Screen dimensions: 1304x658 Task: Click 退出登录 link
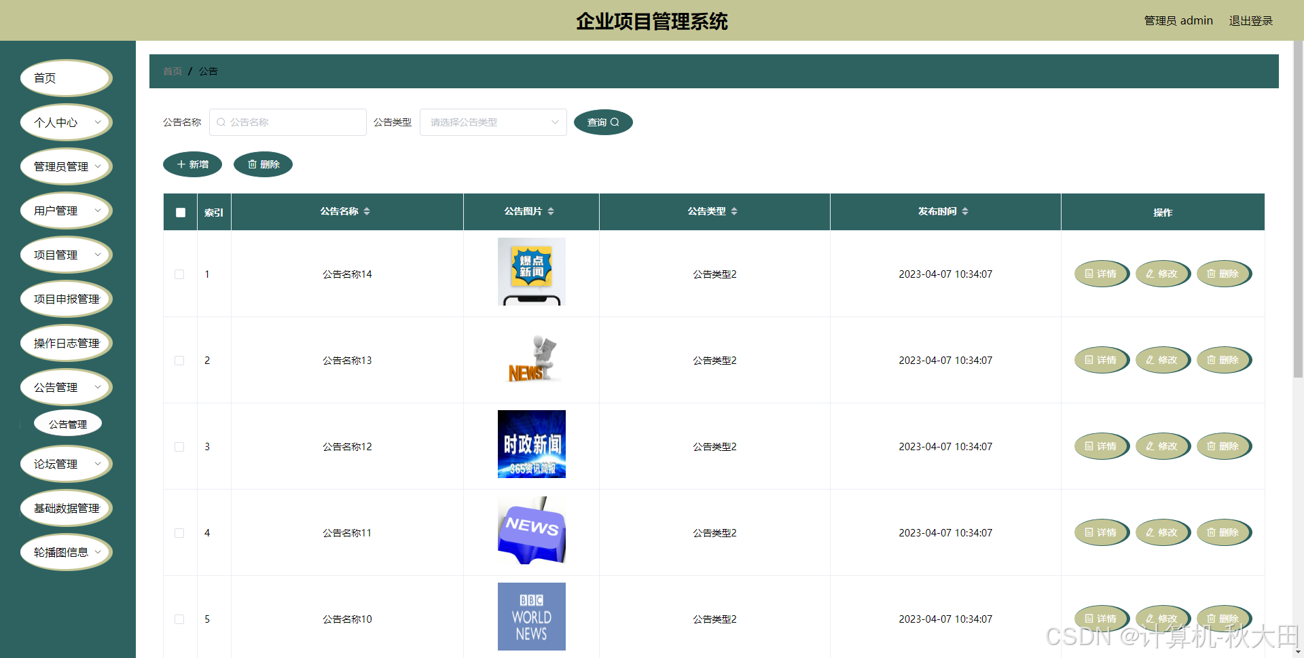pos(1250,20)
